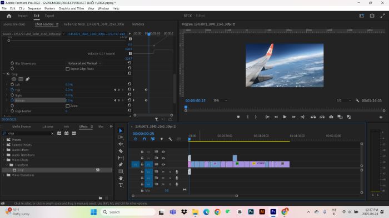Open timeline display settings wrench
This screenshot has width=389, height=218.
pos(170,139)
